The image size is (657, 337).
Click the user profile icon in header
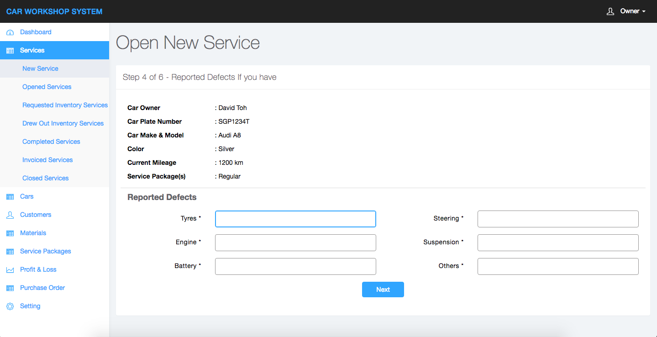[610, 11]
